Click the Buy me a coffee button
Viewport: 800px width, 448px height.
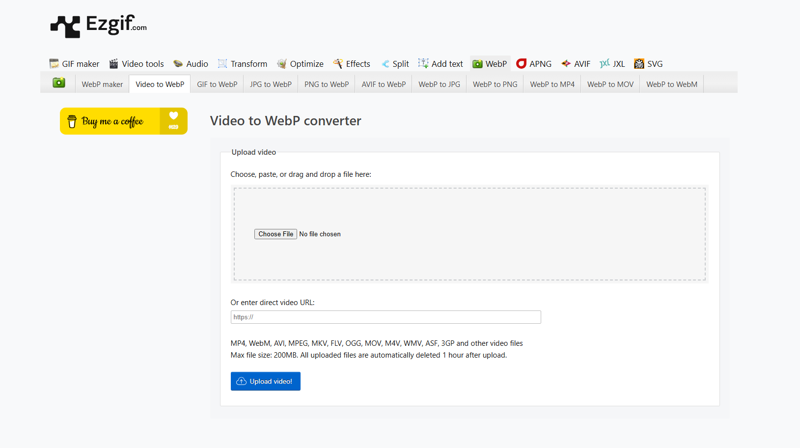124,121
